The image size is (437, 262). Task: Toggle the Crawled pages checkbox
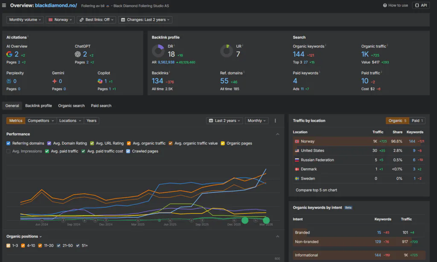click(128, 151)
